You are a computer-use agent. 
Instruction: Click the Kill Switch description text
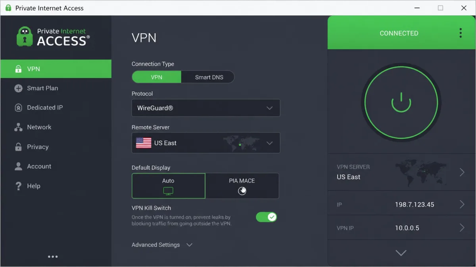[181, 220]
